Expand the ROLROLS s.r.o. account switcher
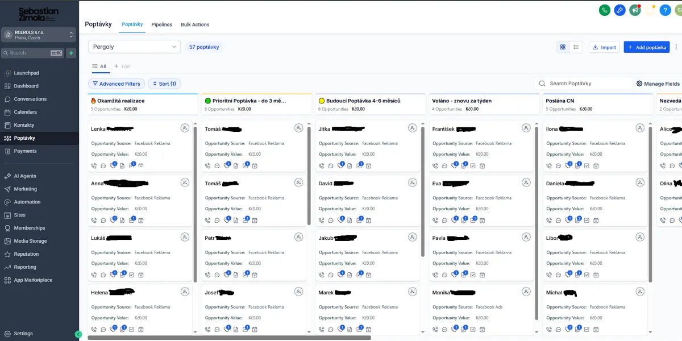682x341 pixels. pos(39,35)
